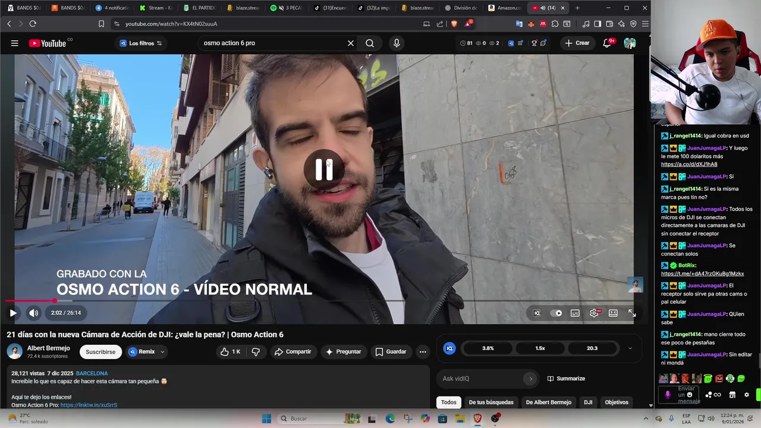This screenshot has height=428, width=761.
Task: Open the emoji picker in chat
Action: point(690,395)
